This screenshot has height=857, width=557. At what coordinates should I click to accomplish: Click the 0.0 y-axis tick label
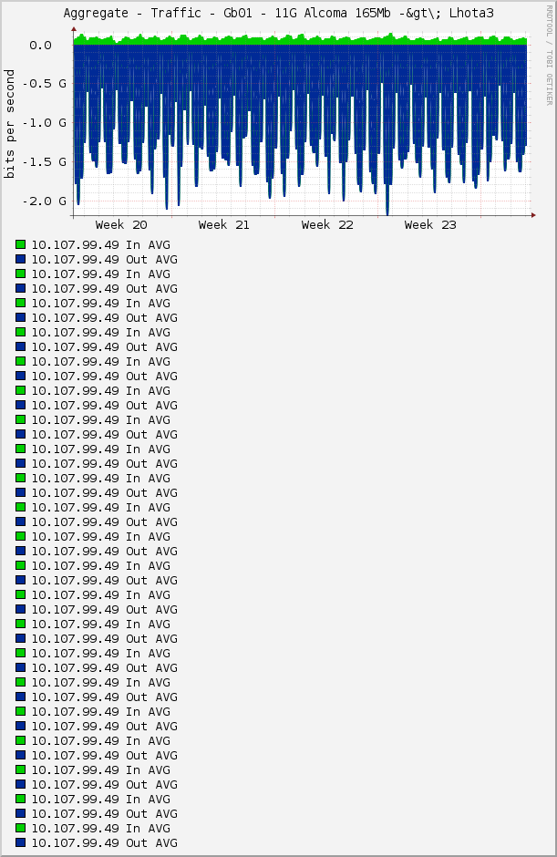(40, 46)
